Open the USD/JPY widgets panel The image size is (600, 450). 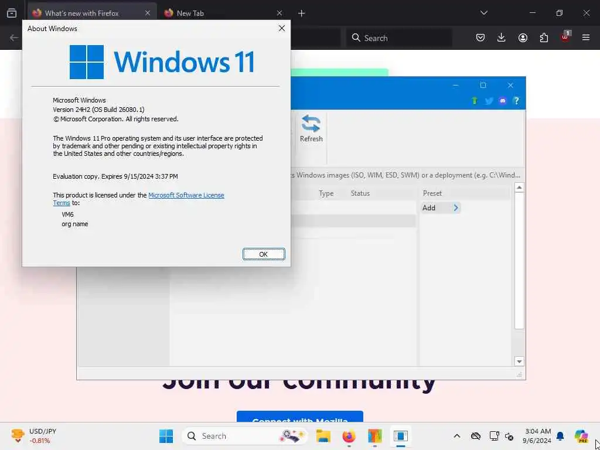click(33, 436)
